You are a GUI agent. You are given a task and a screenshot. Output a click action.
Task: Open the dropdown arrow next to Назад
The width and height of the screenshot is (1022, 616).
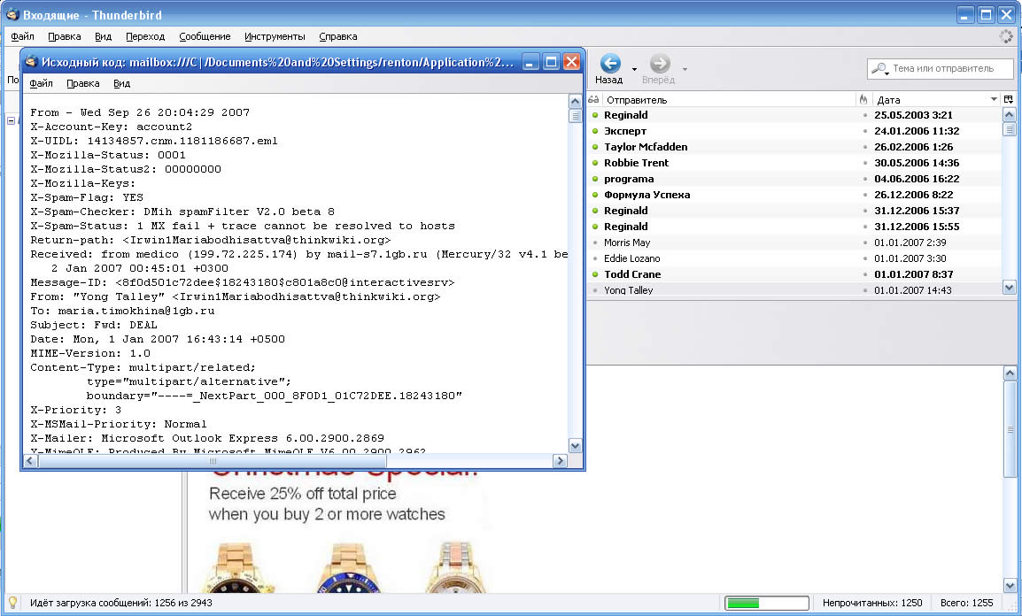pos(634,69)
